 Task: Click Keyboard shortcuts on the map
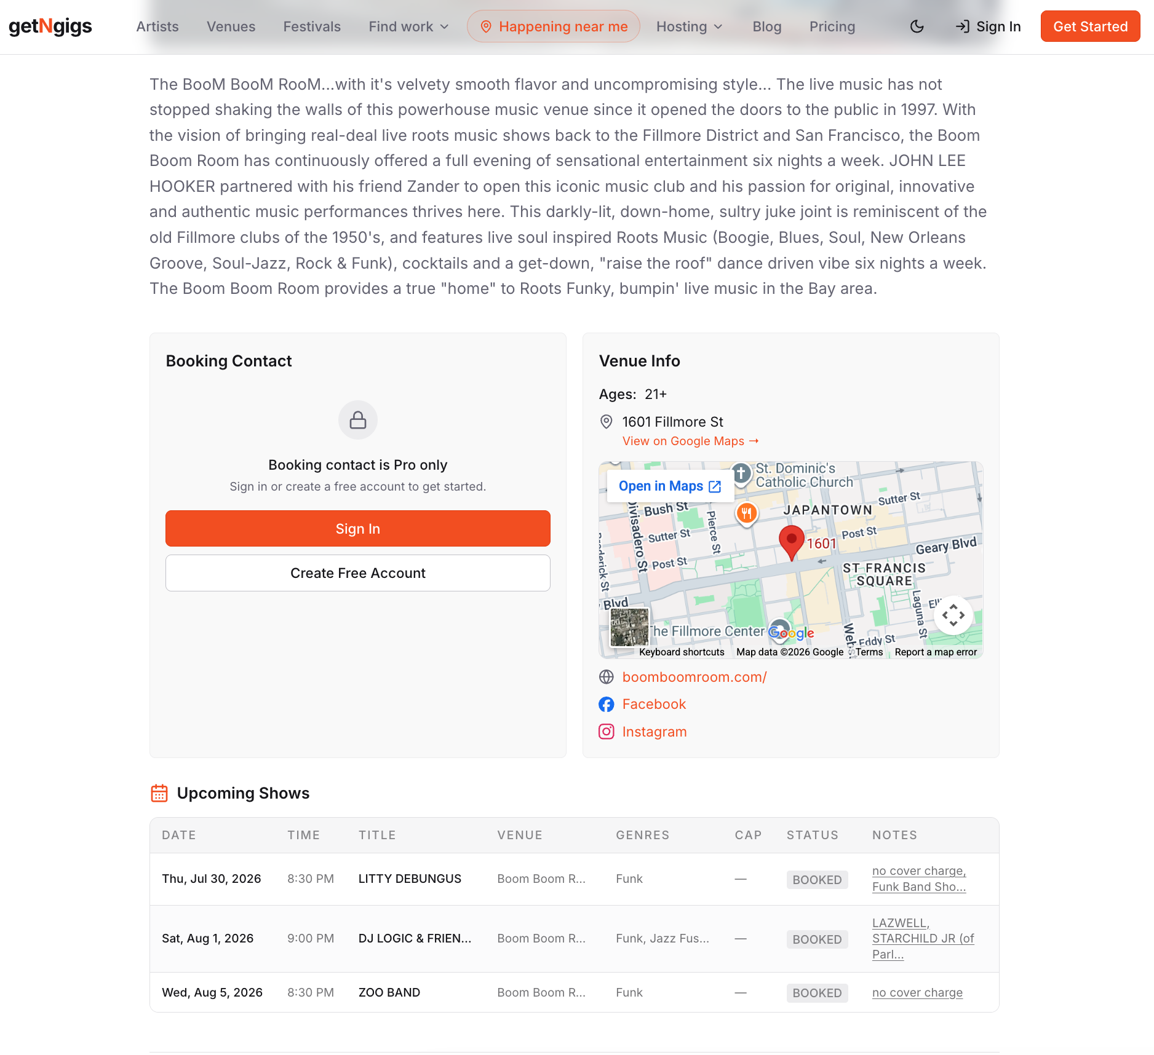(x=682, y=652)
